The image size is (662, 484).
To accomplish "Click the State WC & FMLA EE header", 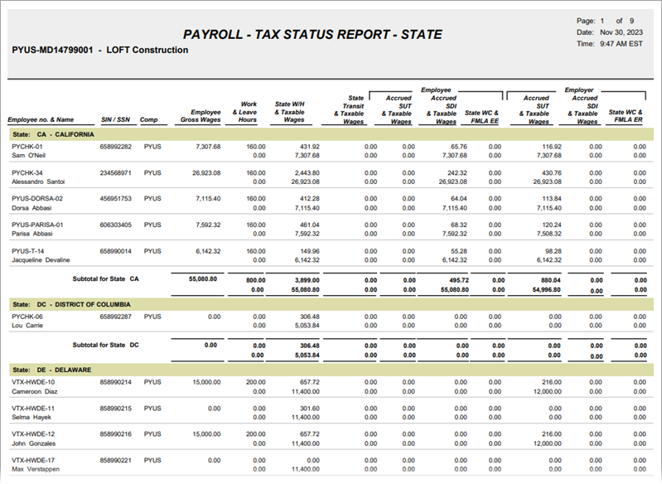I will point(481,117).
